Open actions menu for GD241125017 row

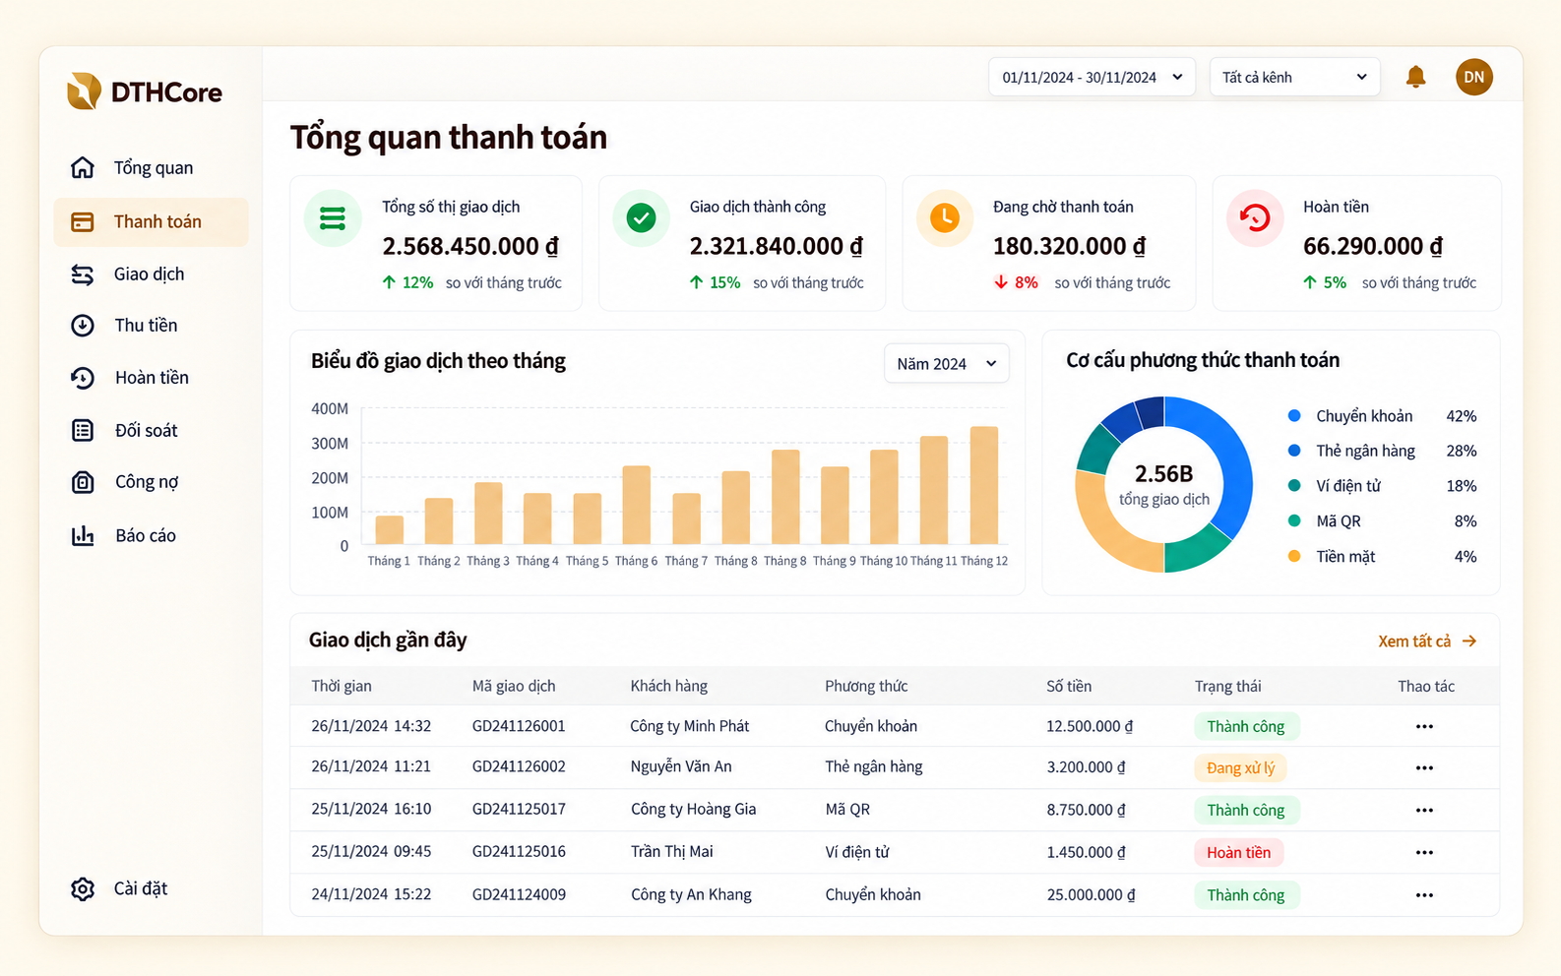coord(1424,810)
